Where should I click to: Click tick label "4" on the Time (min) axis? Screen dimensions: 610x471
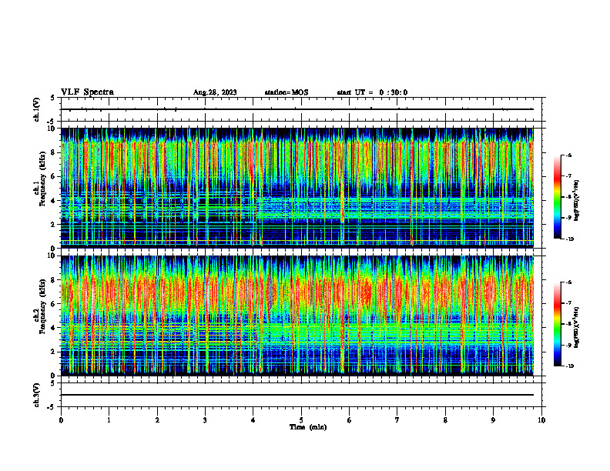(253, 420)
